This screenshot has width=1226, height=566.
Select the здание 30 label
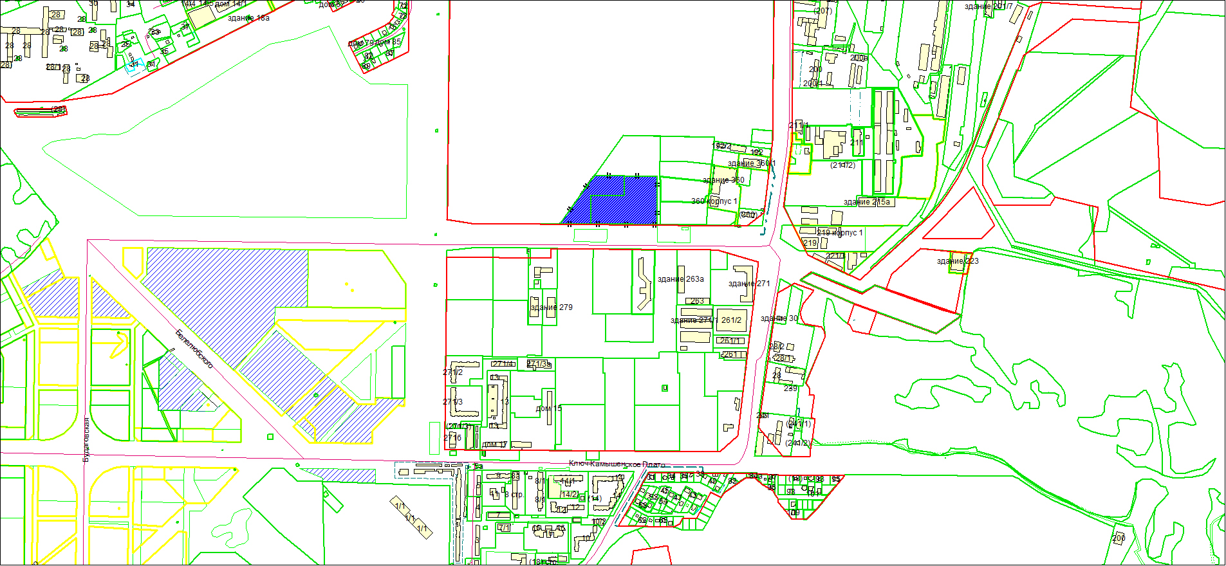click(x=779, y=318)
